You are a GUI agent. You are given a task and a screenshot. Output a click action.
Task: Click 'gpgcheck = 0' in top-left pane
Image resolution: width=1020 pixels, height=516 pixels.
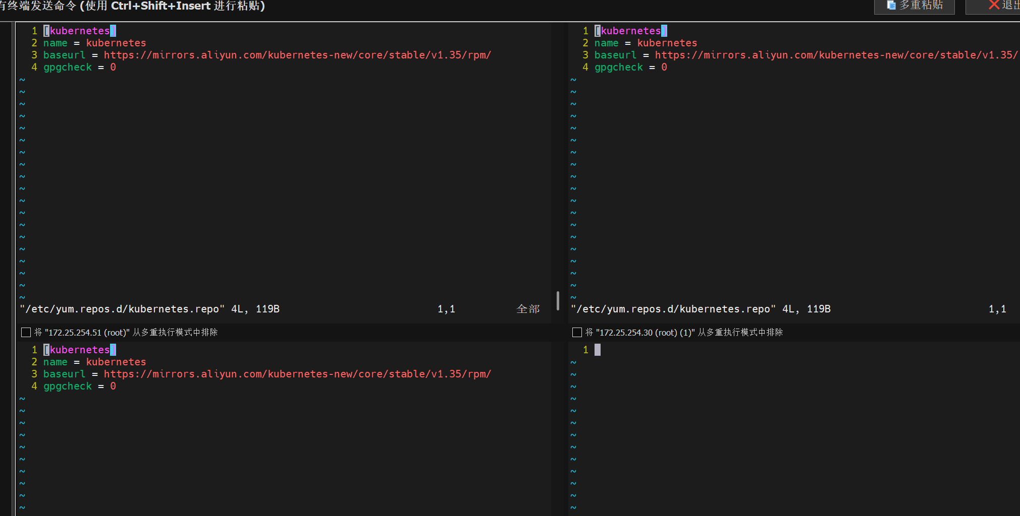[x=80, y=67]
